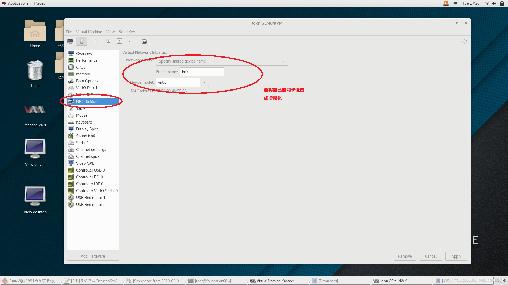Open View server desktop icon
This screenshot has width=508, height=285.
35,152
